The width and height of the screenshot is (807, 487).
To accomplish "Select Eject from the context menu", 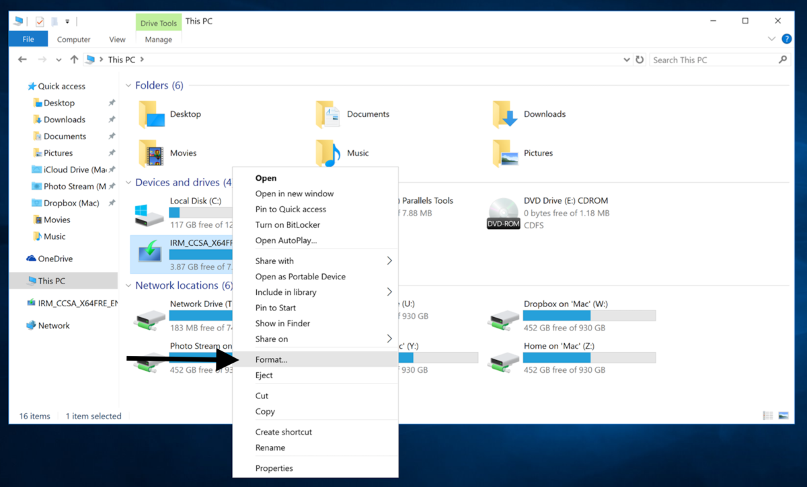I will (x=264, y=375).
